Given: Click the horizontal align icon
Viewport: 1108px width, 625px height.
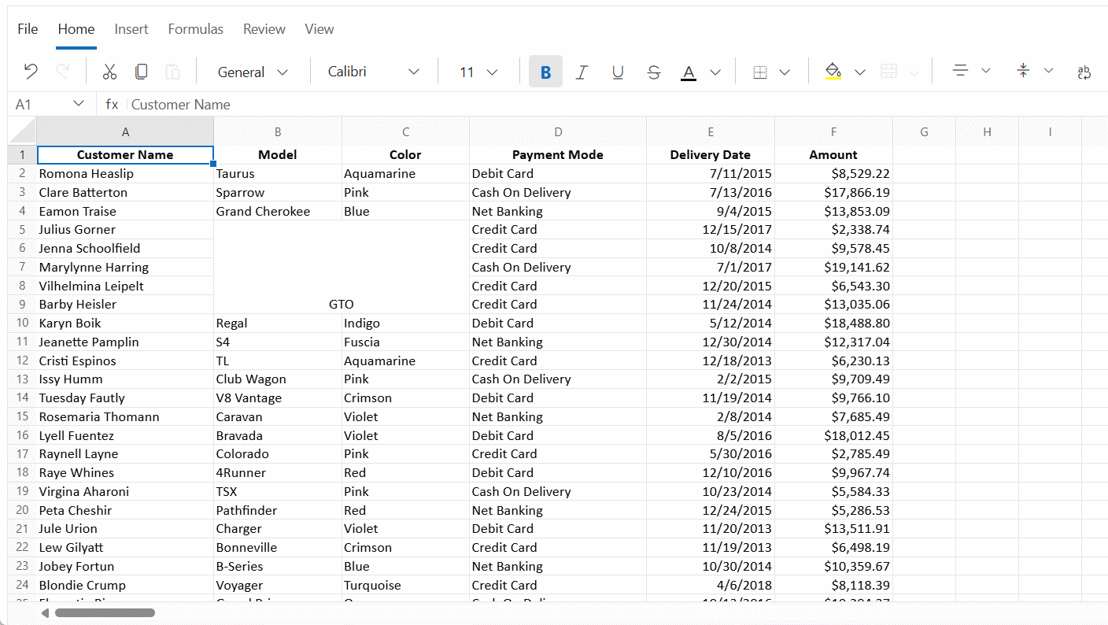Looking at the screenshot, I should pyautogui.click(x=960, y=72).
